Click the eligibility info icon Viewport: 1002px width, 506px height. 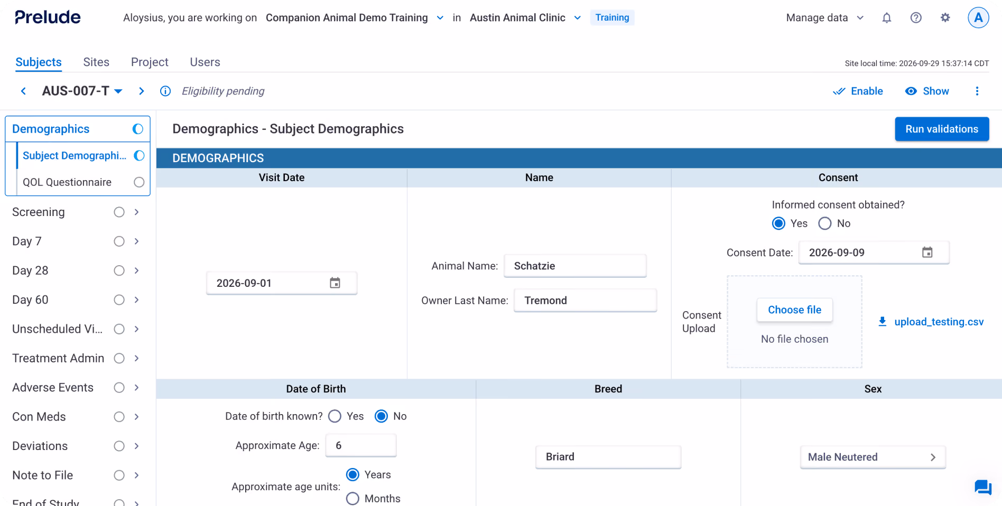(165, 91)
